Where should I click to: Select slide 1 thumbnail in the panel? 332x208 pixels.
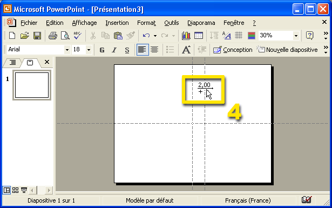tap(32, 85)
